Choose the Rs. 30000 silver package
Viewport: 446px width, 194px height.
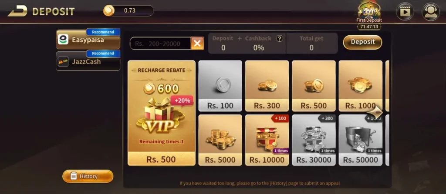[314, 140]
